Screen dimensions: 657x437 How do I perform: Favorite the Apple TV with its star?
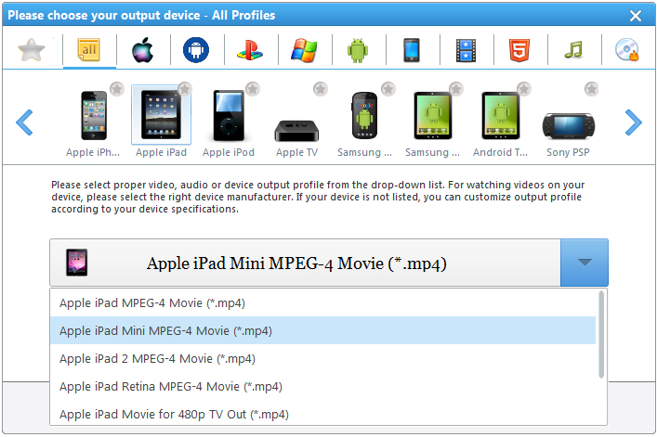click(x=321, y=89)
